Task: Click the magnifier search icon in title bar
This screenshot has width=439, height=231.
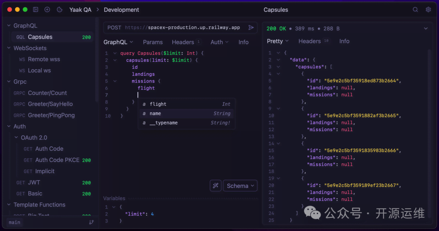Action: click(x=415, y=9)
